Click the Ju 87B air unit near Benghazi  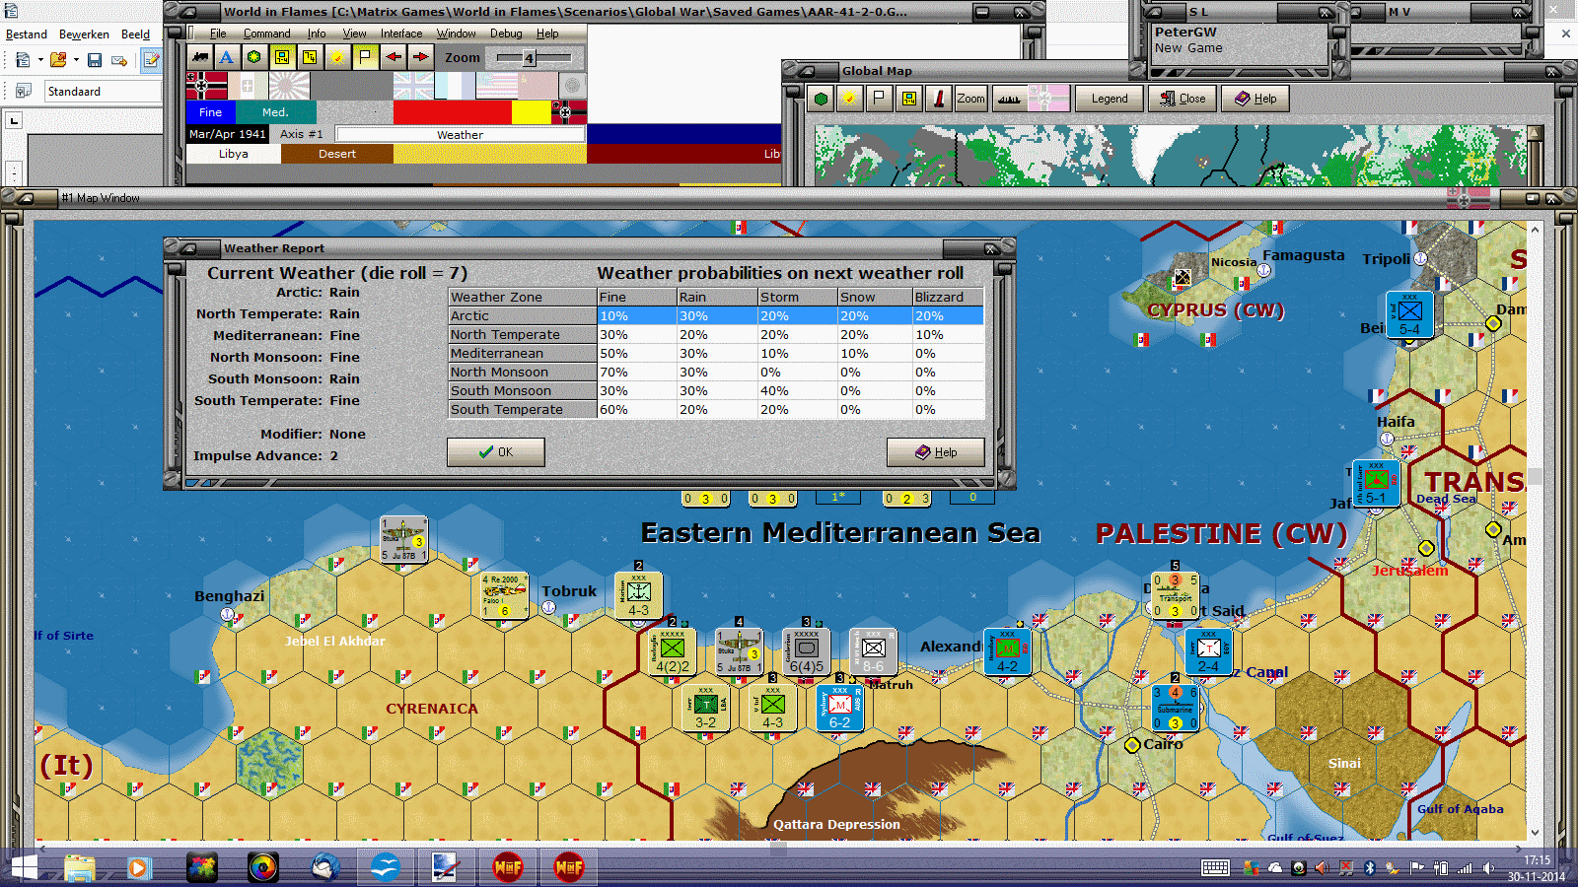pos(403,540)
